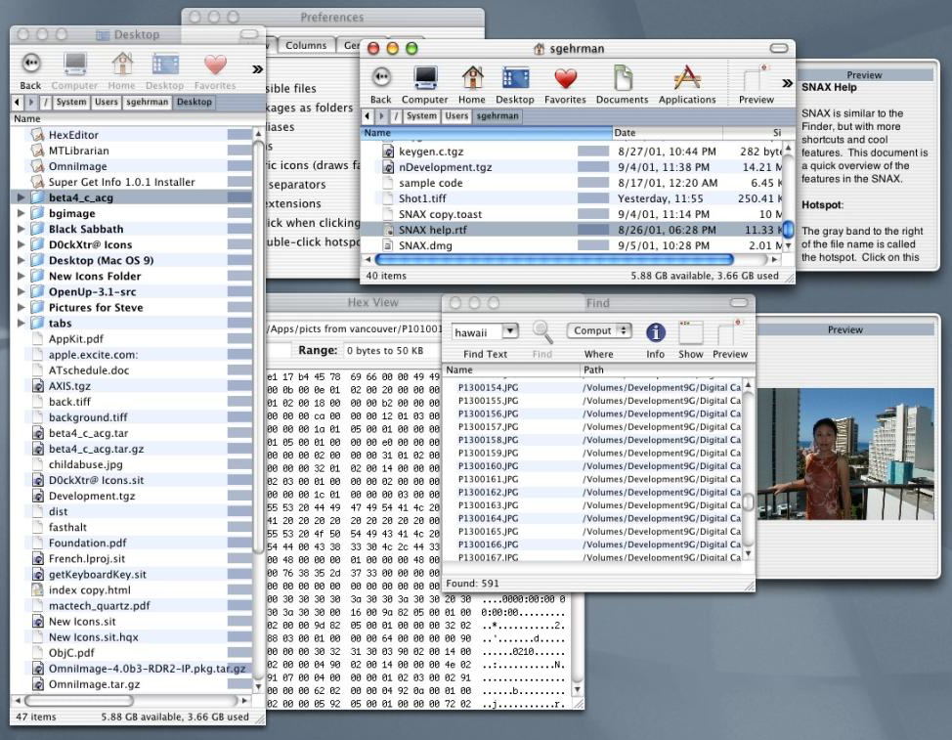Open Documents from the sgehrman window toolbar
This screenshot has height=740, width=952.
click(x=622, y=78)
